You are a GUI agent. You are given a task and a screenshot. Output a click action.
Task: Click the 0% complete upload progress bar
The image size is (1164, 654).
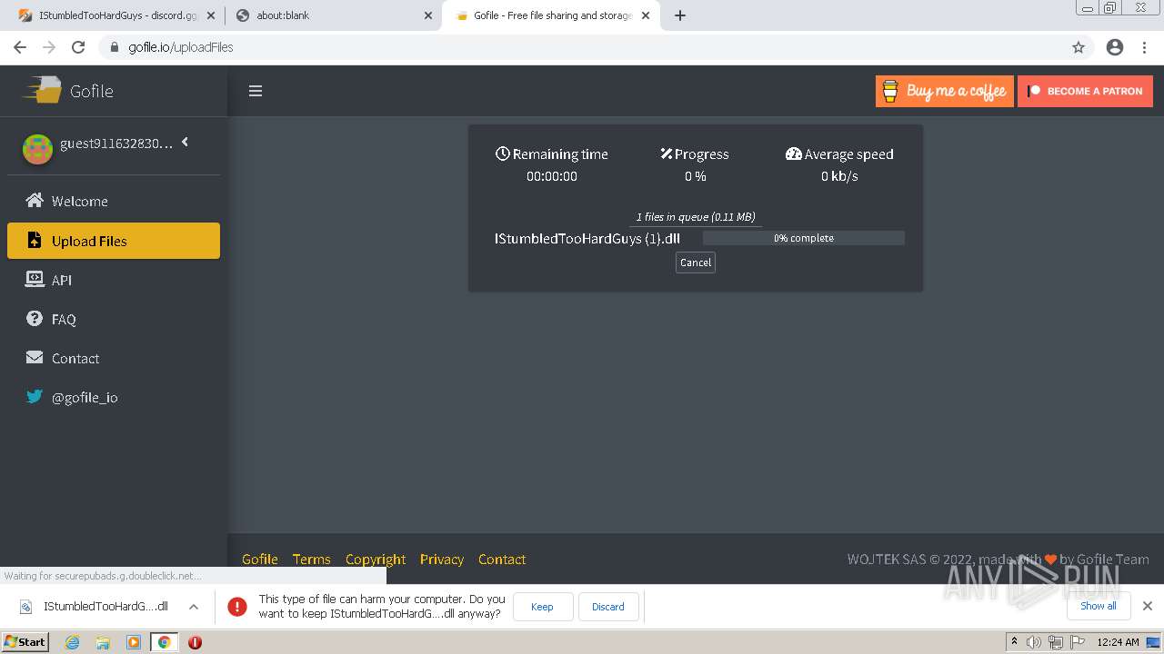(804, 238)
